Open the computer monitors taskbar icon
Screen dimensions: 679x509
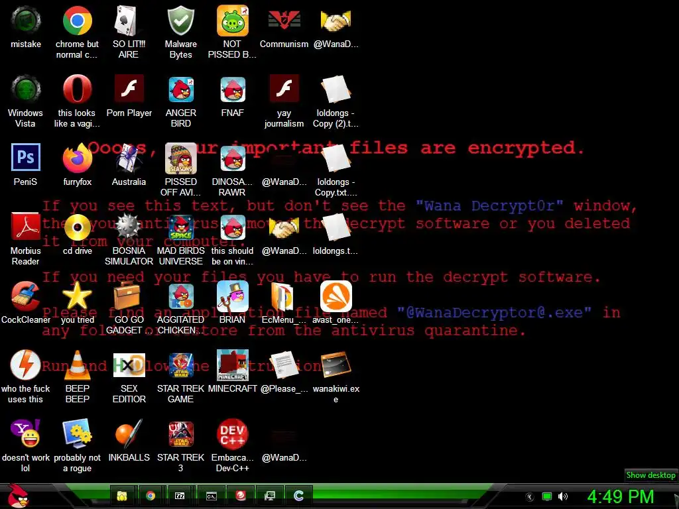point(269,496)
